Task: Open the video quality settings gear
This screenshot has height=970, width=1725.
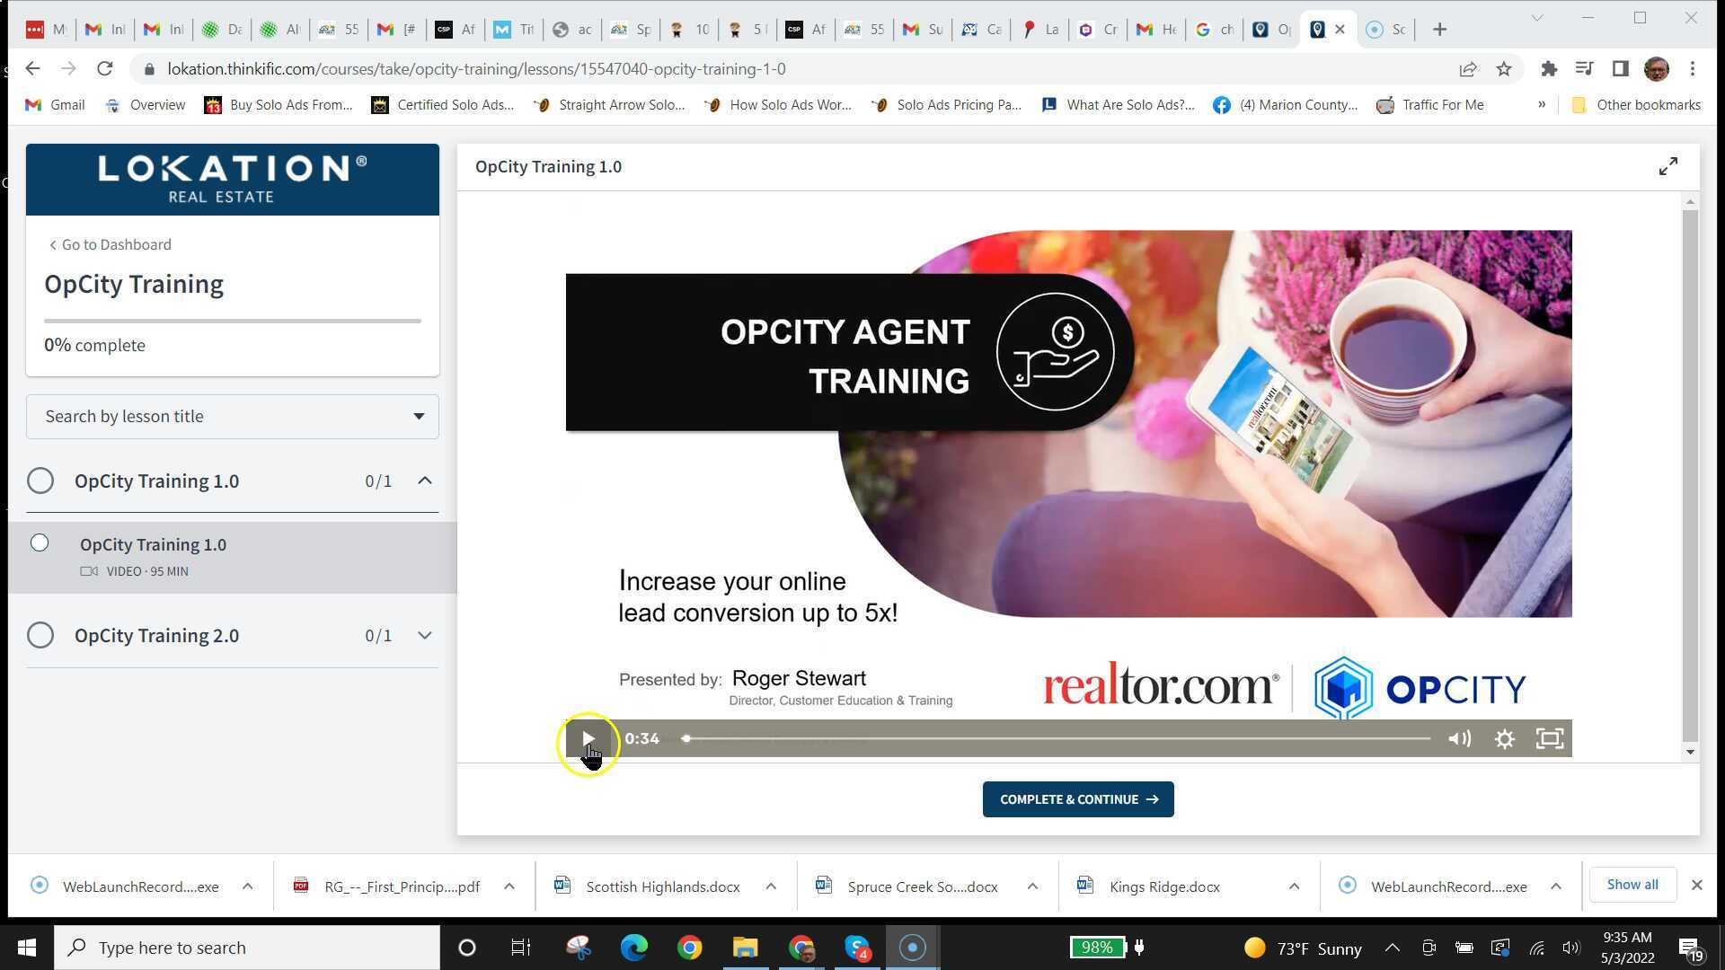Action: point(1505,738)
